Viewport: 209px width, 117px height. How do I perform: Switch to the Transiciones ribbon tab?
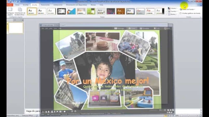(45, 5)
